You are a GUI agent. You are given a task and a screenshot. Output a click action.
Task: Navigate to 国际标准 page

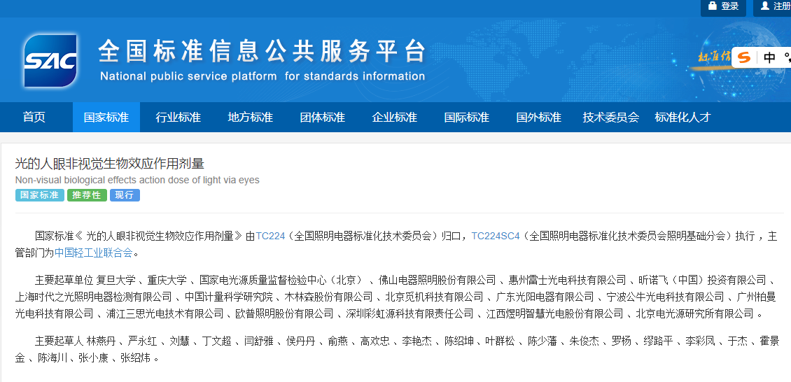466,117
